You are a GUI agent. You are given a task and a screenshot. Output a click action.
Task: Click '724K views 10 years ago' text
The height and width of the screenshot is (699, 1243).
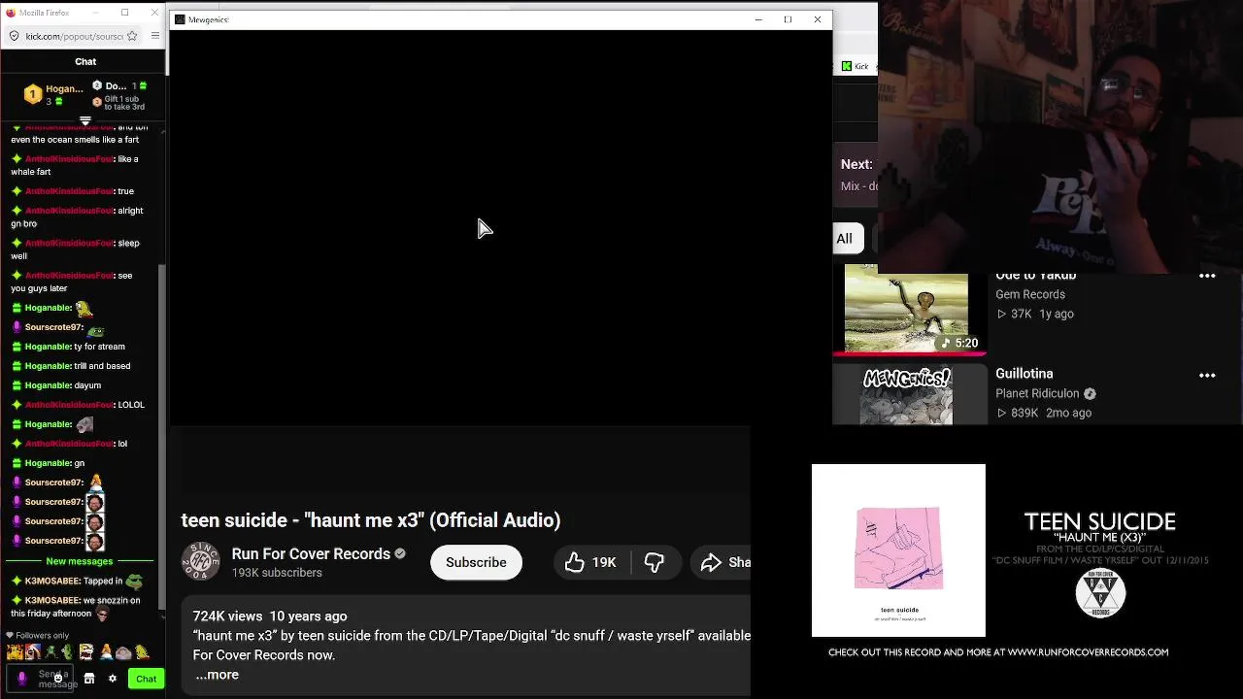pyautogui.click(x=270, y=616)
